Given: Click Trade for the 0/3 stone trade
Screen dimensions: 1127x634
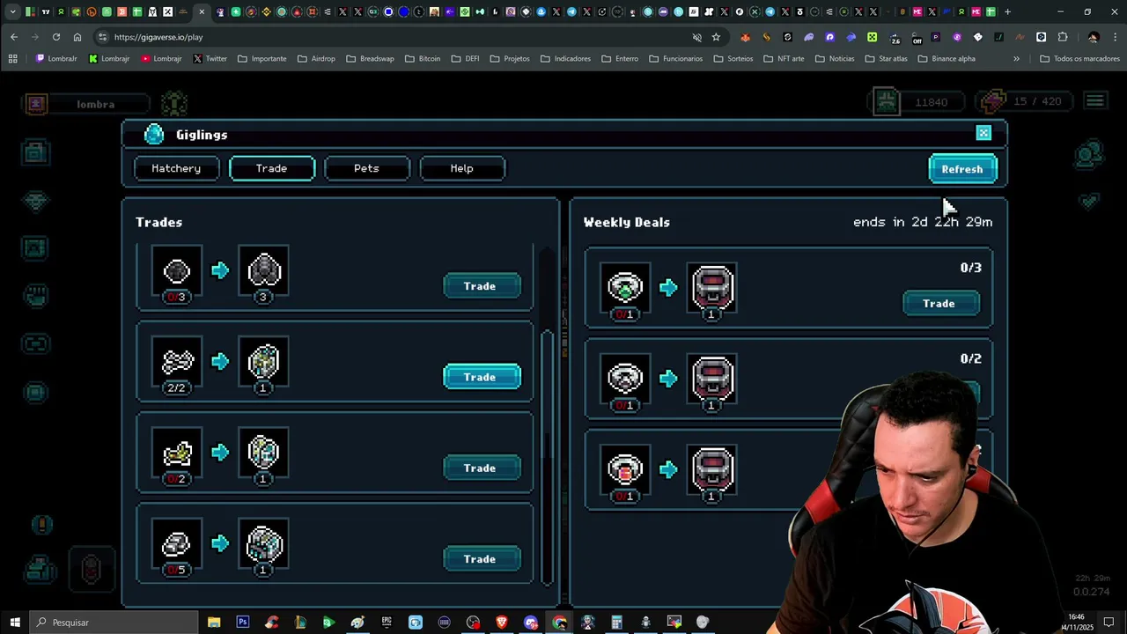Looking at the screenshot, I should 481,286.
